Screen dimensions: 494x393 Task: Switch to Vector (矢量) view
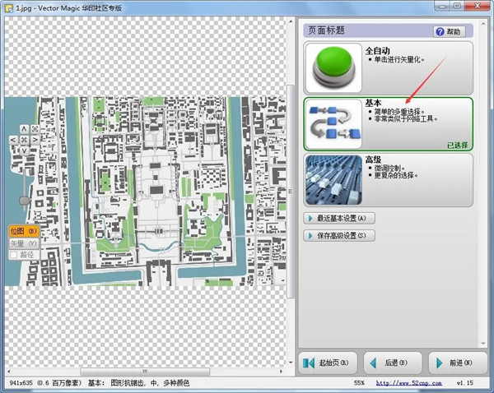(x=24, y=243)
